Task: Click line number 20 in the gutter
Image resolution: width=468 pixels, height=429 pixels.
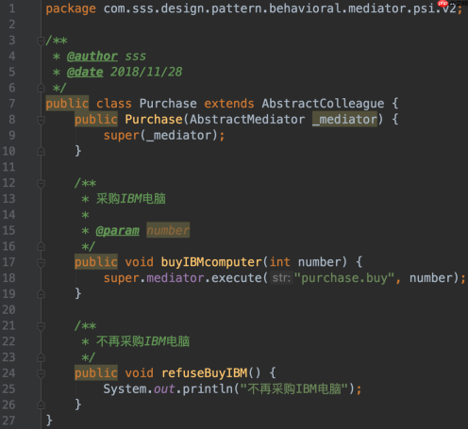Action: pos(8,310)
